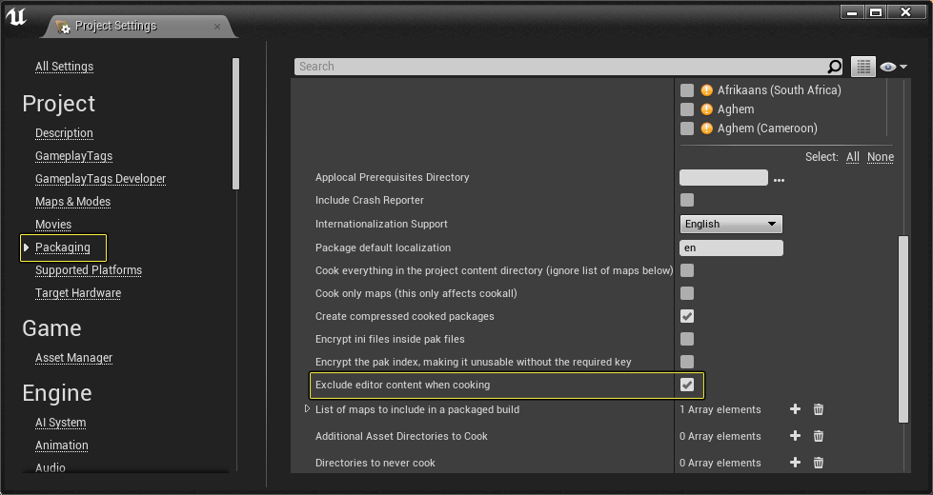Open the property matrix grid view icon
The image size is (933, 495).
pos(863,67)
